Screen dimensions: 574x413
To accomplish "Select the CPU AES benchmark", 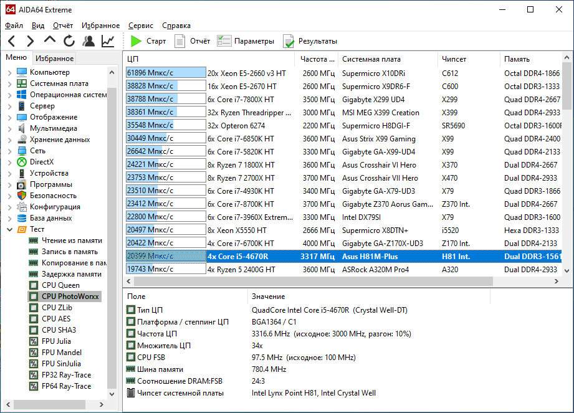I will pyautogui.click(x=56, y=318).
